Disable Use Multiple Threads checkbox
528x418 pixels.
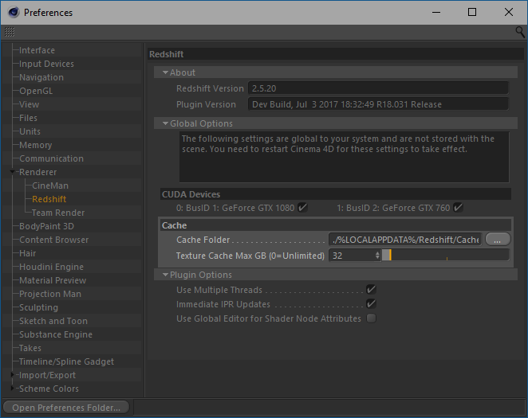pyautogui.click(x=371, y=289)
